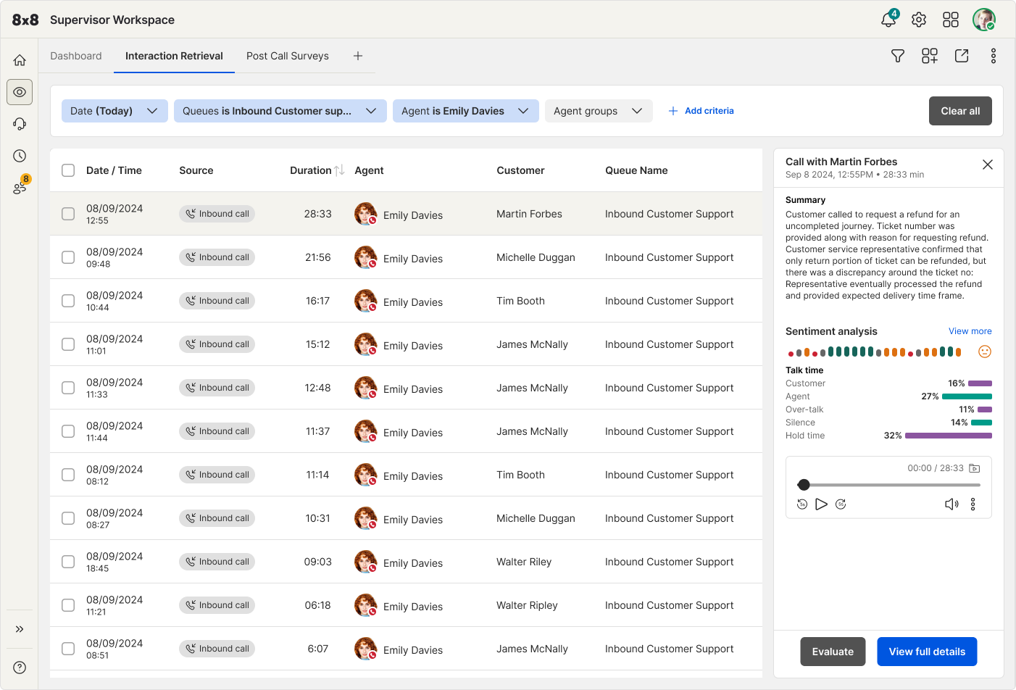Open the filter funnel icon
This screenshot has height=690, width=1016.
(x=897, y=56)
